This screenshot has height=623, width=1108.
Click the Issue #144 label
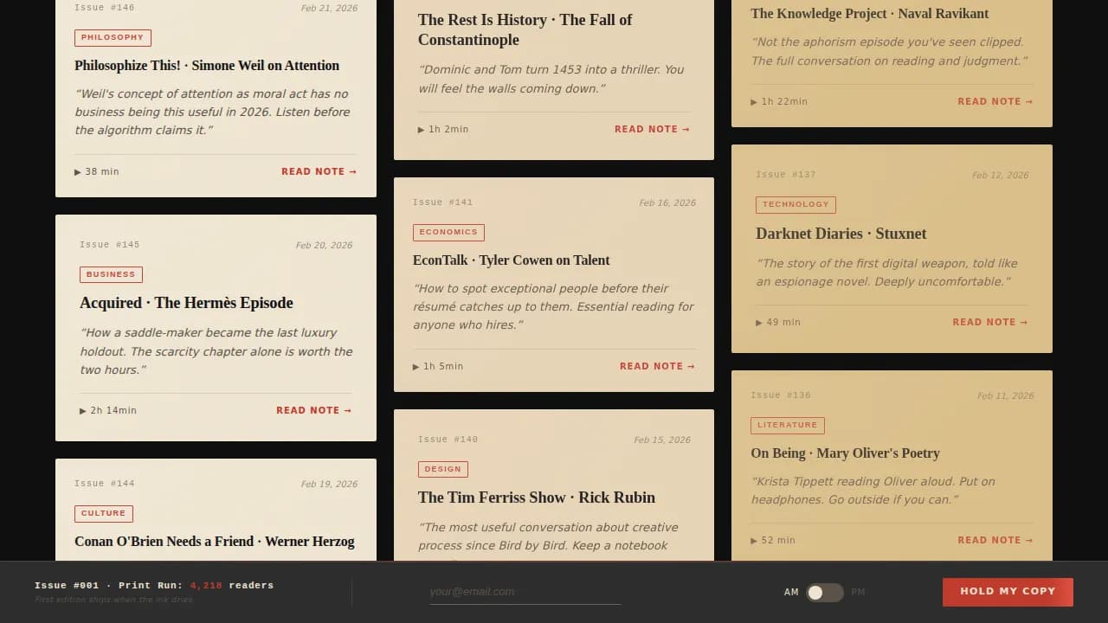coord(105,484)
